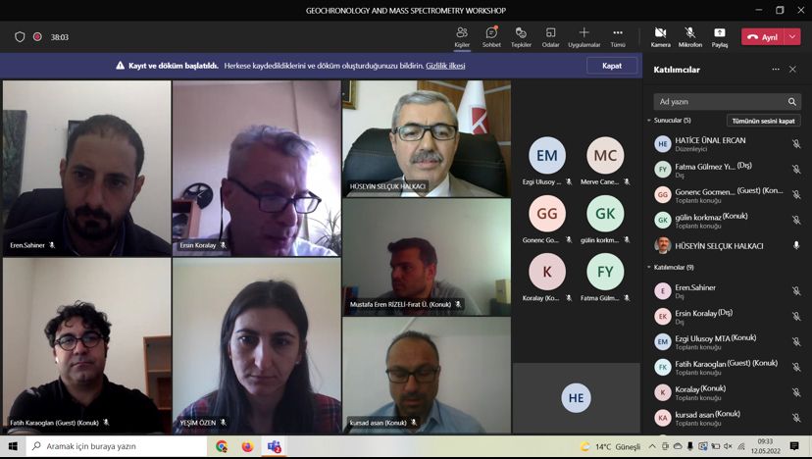The width and height of the screenshot is (812, 459).
Task: Click the Paylaş share screen icon
Action: [x=720, y=36]
